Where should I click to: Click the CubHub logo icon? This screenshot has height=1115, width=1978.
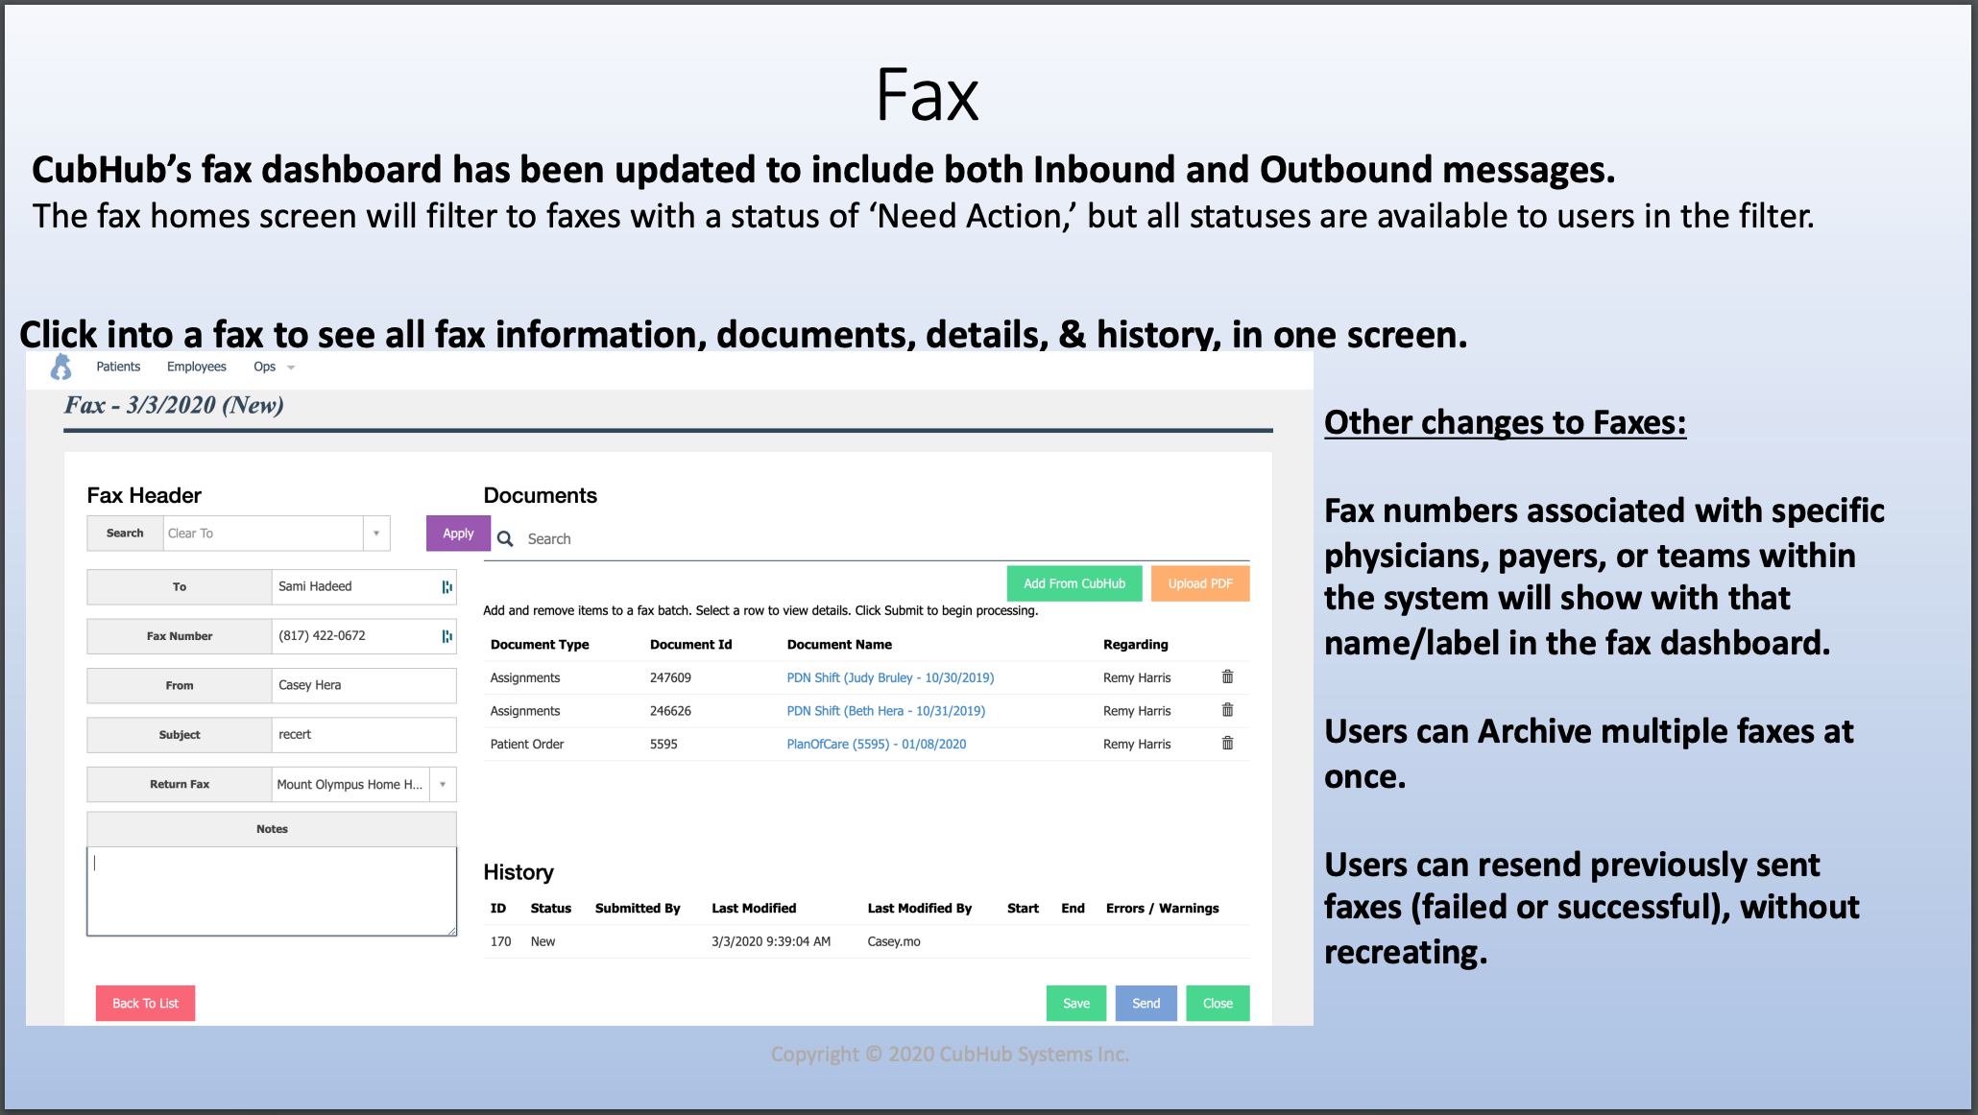pos(61,367)
